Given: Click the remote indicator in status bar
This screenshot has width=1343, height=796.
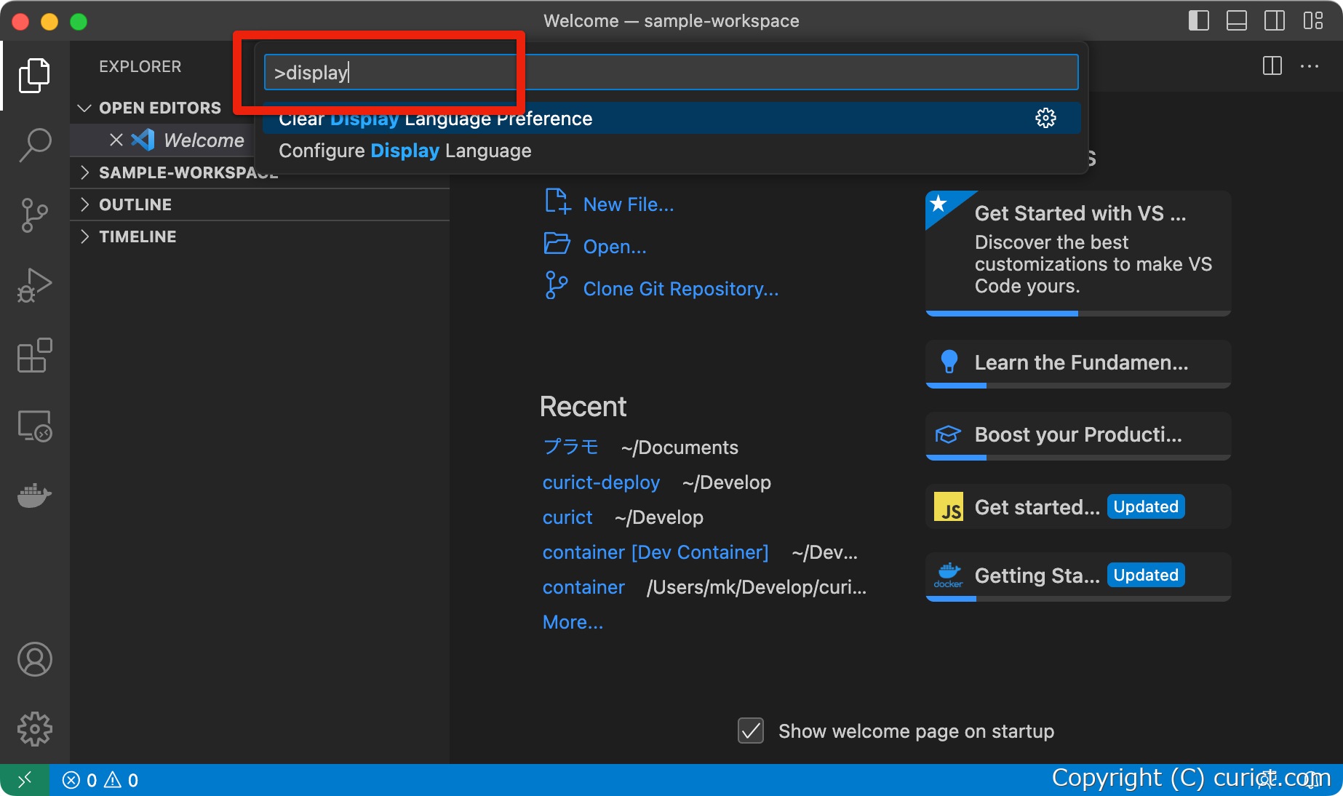Looking at the screenshot, I should 23,779.
